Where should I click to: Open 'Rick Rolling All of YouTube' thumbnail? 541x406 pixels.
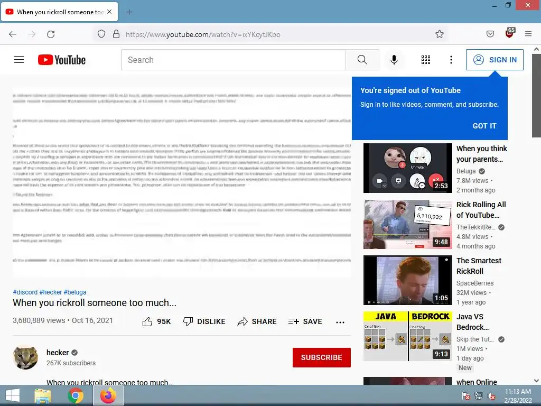(407, 224)
